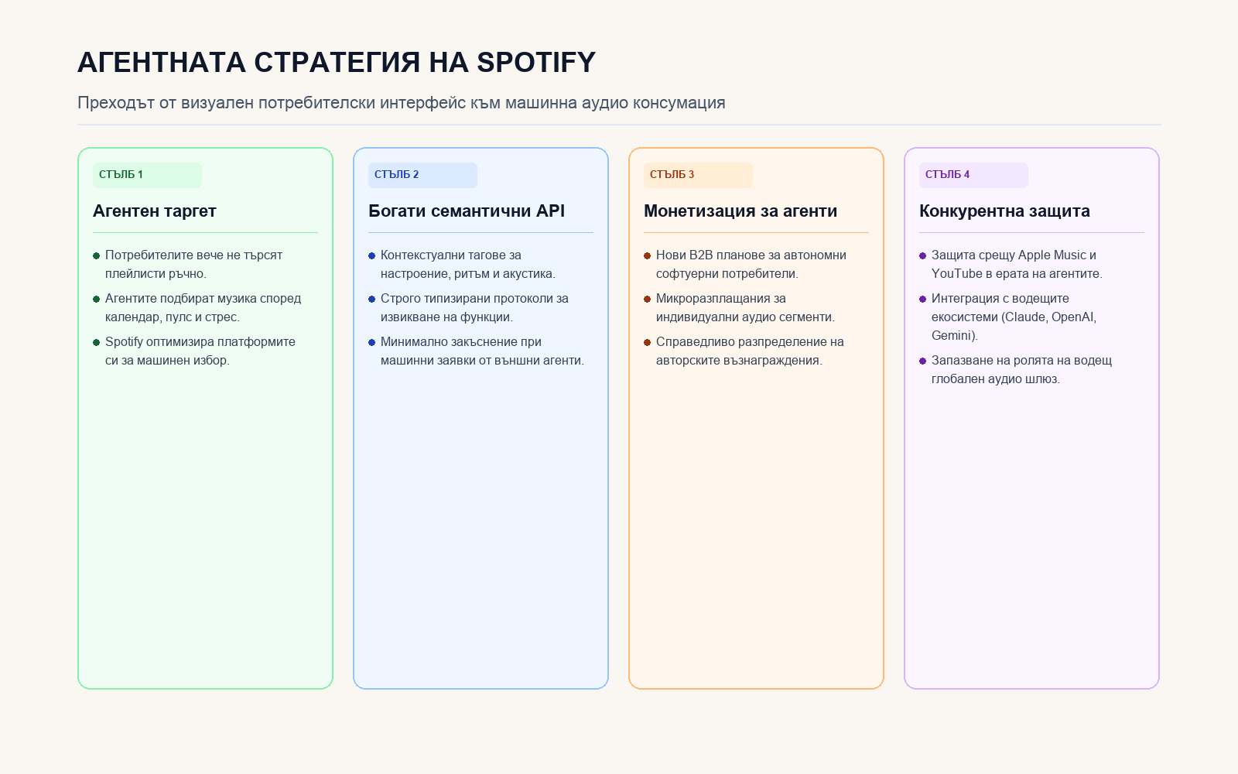Click the heading 'Монетизация за агенти'

[x=740, y=211]
